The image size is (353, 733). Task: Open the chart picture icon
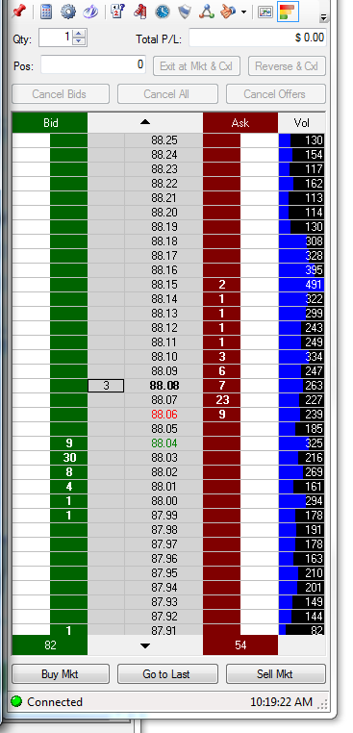(x=265, y=12)
